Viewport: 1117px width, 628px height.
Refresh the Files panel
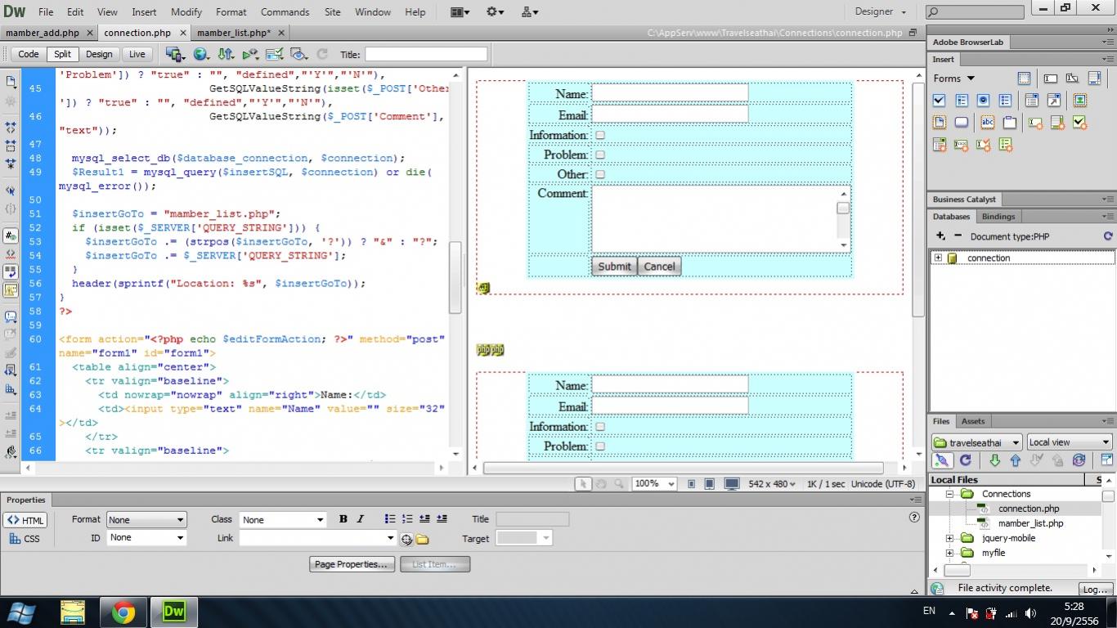coord(965,460)
